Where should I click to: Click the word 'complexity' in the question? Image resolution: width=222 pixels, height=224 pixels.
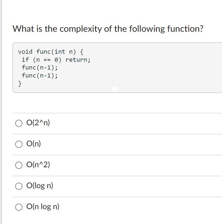click(80, 29)
